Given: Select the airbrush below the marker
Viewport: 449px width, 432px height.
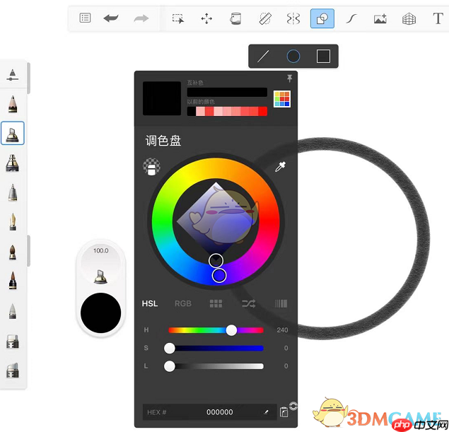Looking at the screenshot, I should coord(13,163).
